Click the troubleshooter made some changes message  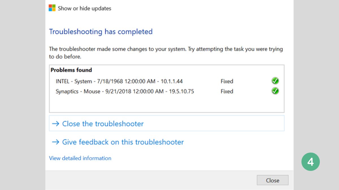166,53
